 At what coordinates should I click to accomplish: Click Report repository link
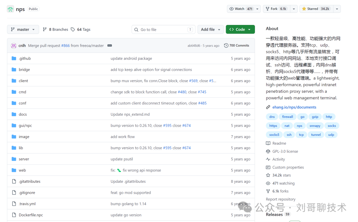click(x=281, y=199)
